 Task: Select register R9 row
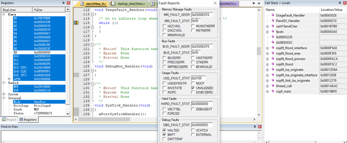coord(39,52)
